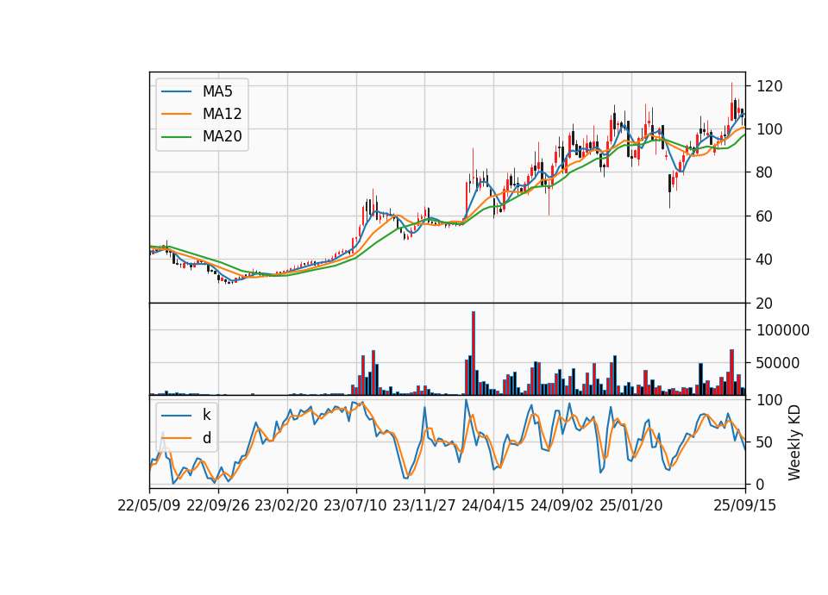Click the MA5 legend label
Viewport: 828px width, 595px height.
217,91
